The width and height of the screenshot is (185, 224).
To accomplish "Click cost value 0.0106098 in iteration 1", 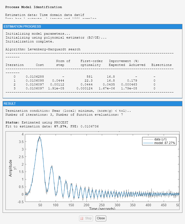I will click(x=35, y=80).
